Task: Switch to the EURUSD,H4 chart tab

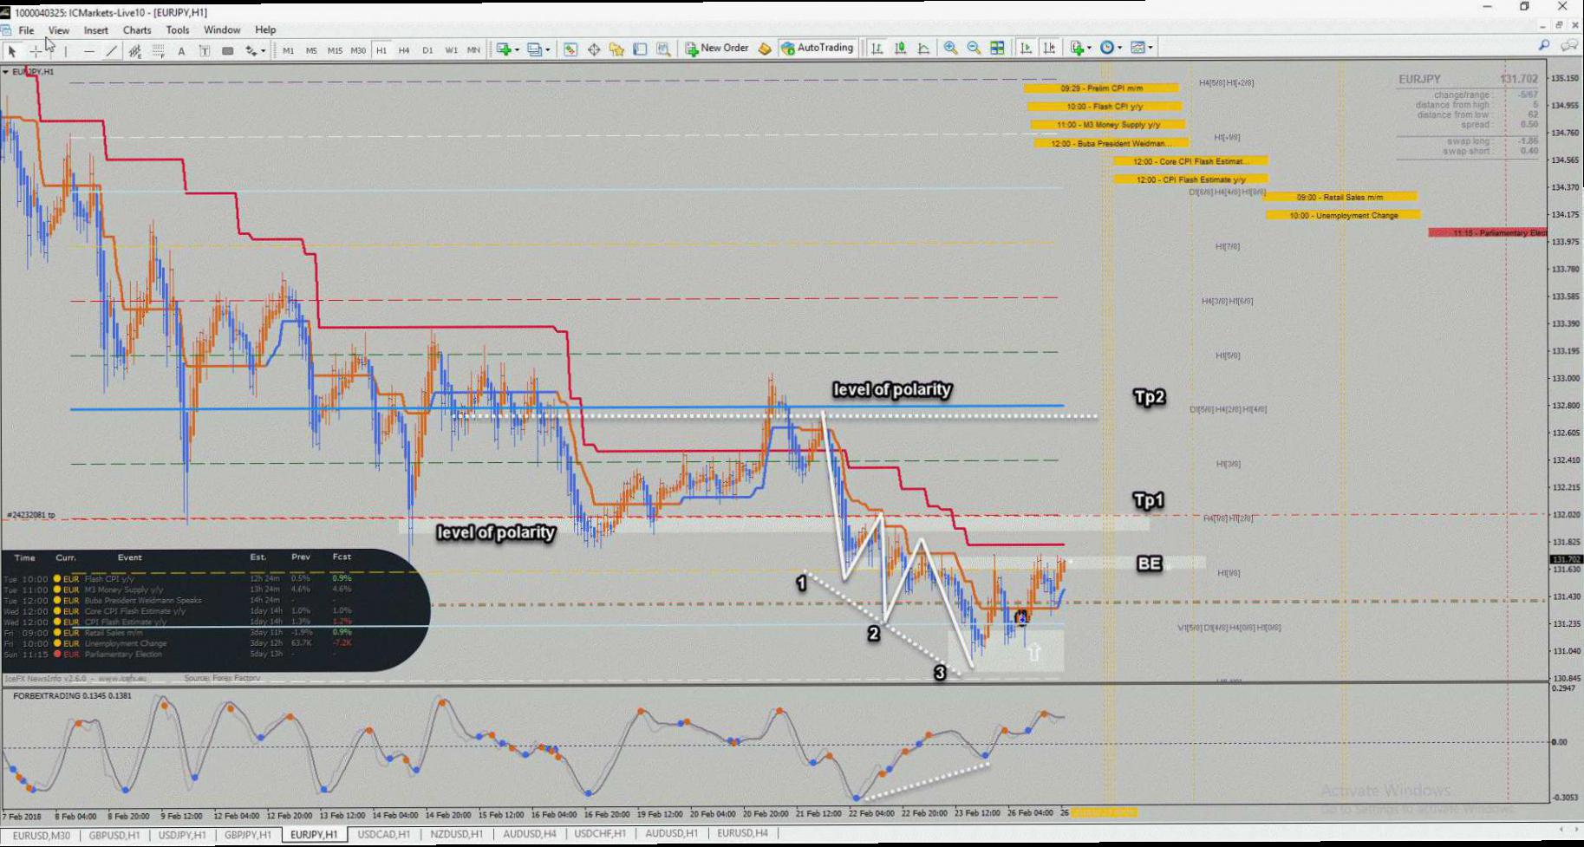Action: (742, 834)
